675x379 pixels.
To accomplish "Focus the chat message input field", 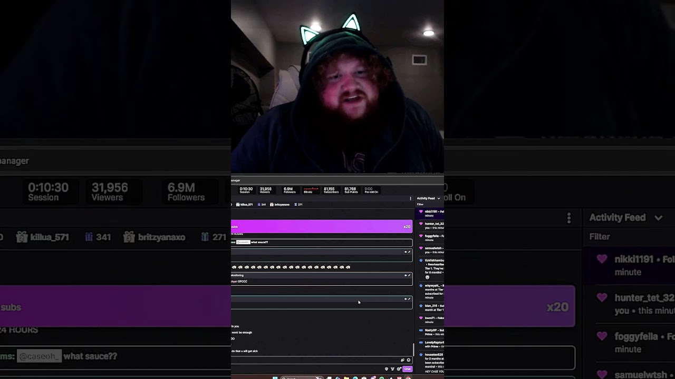I will pyautogui.click(x=316, y=360).
